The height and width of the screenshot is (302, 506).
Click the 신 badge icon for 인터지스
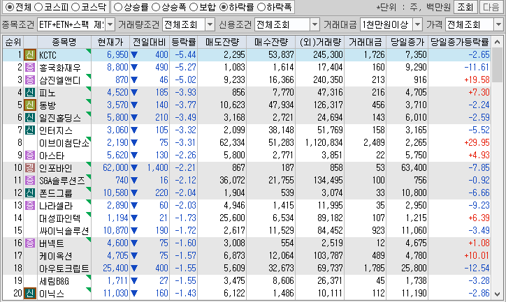pos(30,130)
